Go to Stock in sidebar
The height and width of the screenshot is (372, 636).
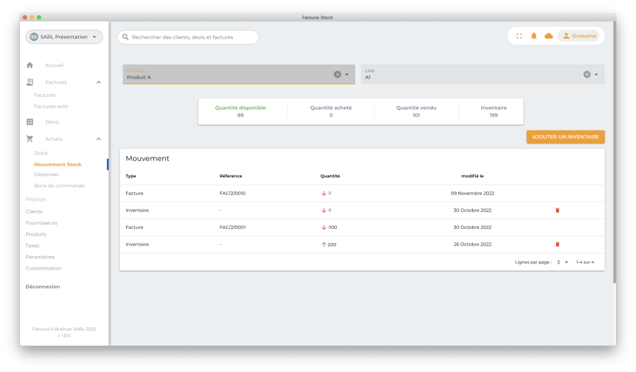pyautogui.click(x=41, y=153)
